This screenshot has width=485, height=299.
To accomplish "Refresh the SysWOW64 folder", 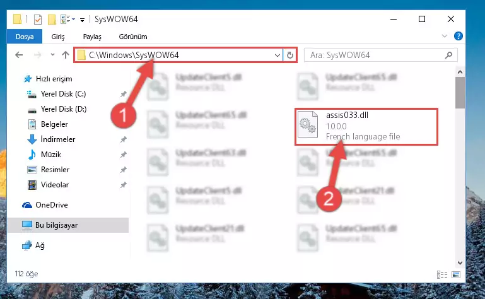I will click(290, 56).
